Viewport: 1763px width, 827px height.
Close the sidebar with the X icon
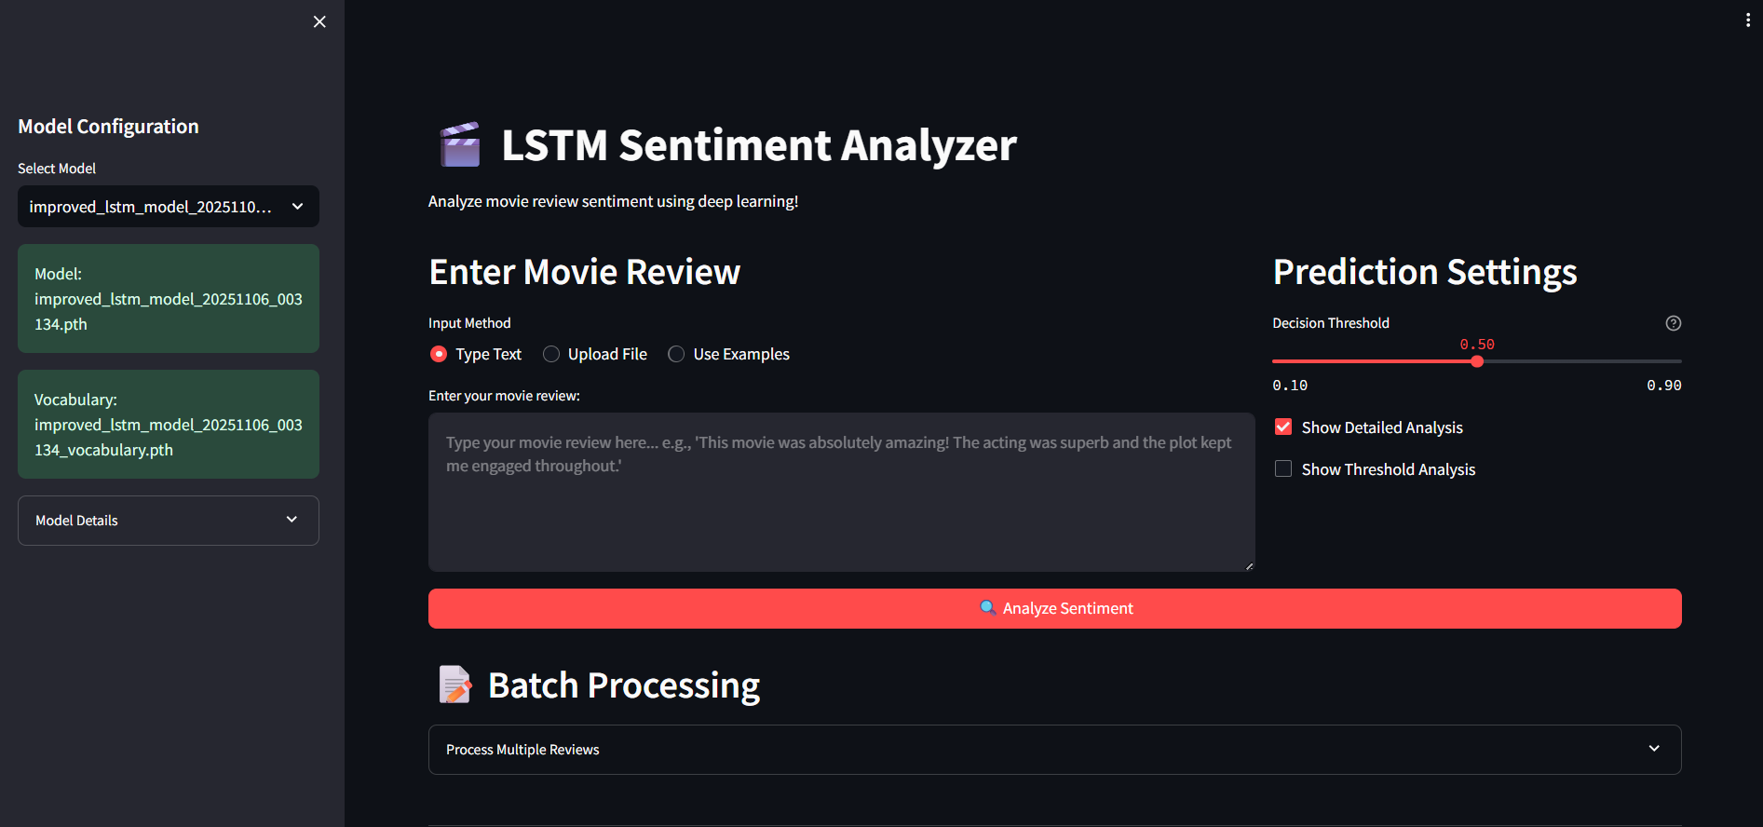[319, 21]
